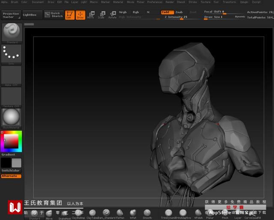The height and width of the screenshot is (220, 274).
Task: Open the Standard brush picker thumbnail
Action: [x=11, y=32]
